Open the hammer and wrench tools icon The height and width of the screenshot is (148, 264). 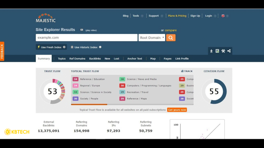tap(223, 51)
